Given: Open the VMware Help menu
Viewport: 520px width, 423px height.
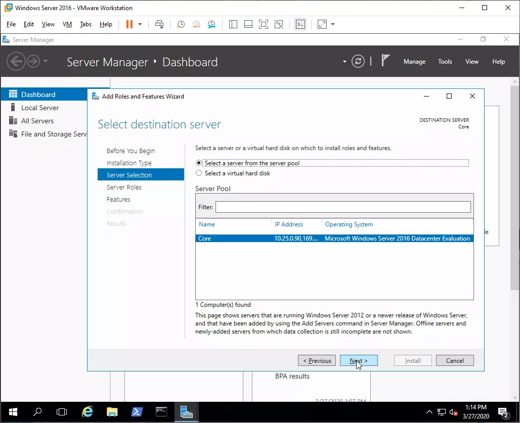Looking at the screenshot, I should click(x=106, y=24).
